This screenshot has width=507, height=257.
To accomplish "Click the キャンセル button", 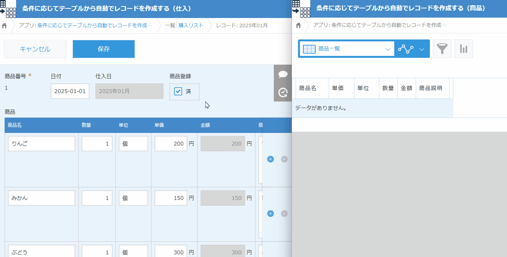I will 35,49.
